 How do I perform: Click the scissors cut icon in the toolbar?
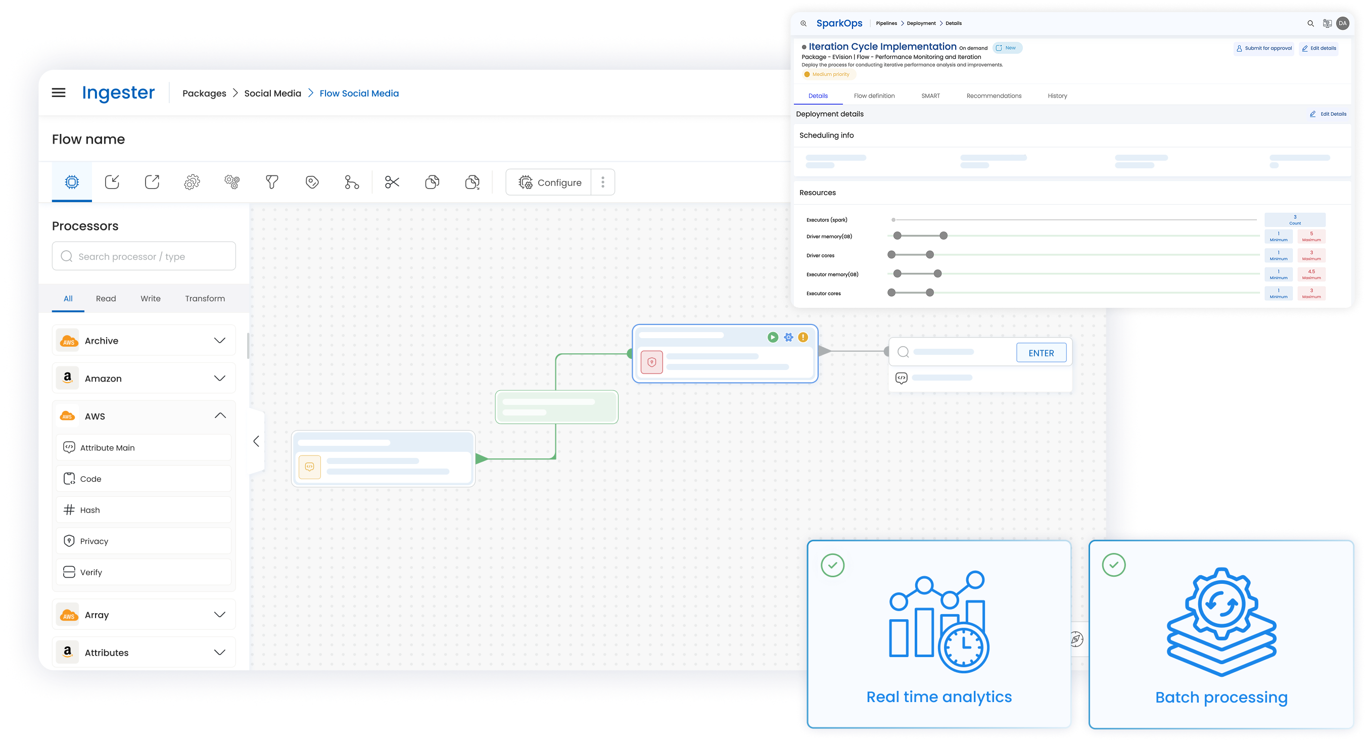[392, 182]
